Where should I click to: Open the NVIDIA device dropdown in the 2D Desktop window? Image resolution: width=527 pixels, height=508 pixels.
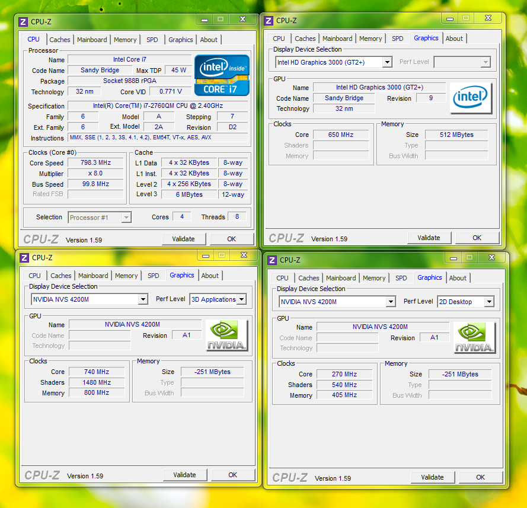pyautogui.click(x=391, y=302)
